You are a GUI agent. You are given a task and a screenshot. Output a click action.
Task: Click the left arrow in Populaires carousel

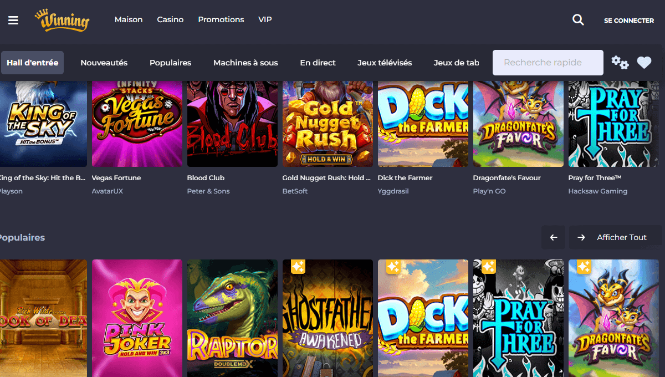coord(553,237)
